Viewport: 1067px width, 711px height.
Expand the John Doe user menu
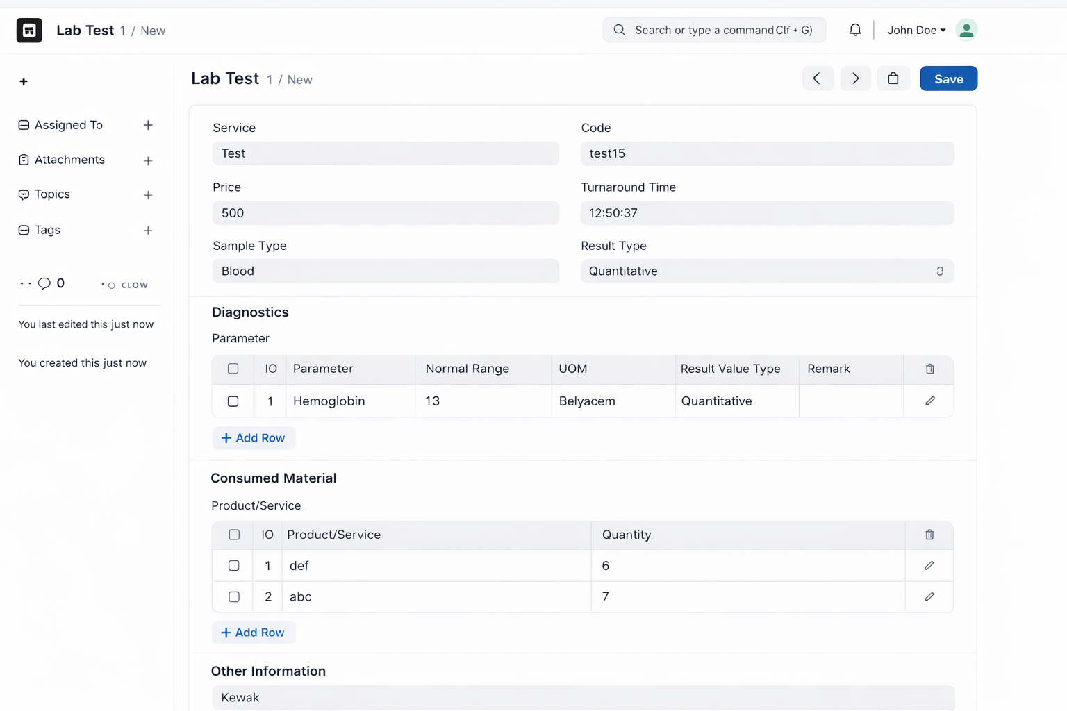(916, 30)
